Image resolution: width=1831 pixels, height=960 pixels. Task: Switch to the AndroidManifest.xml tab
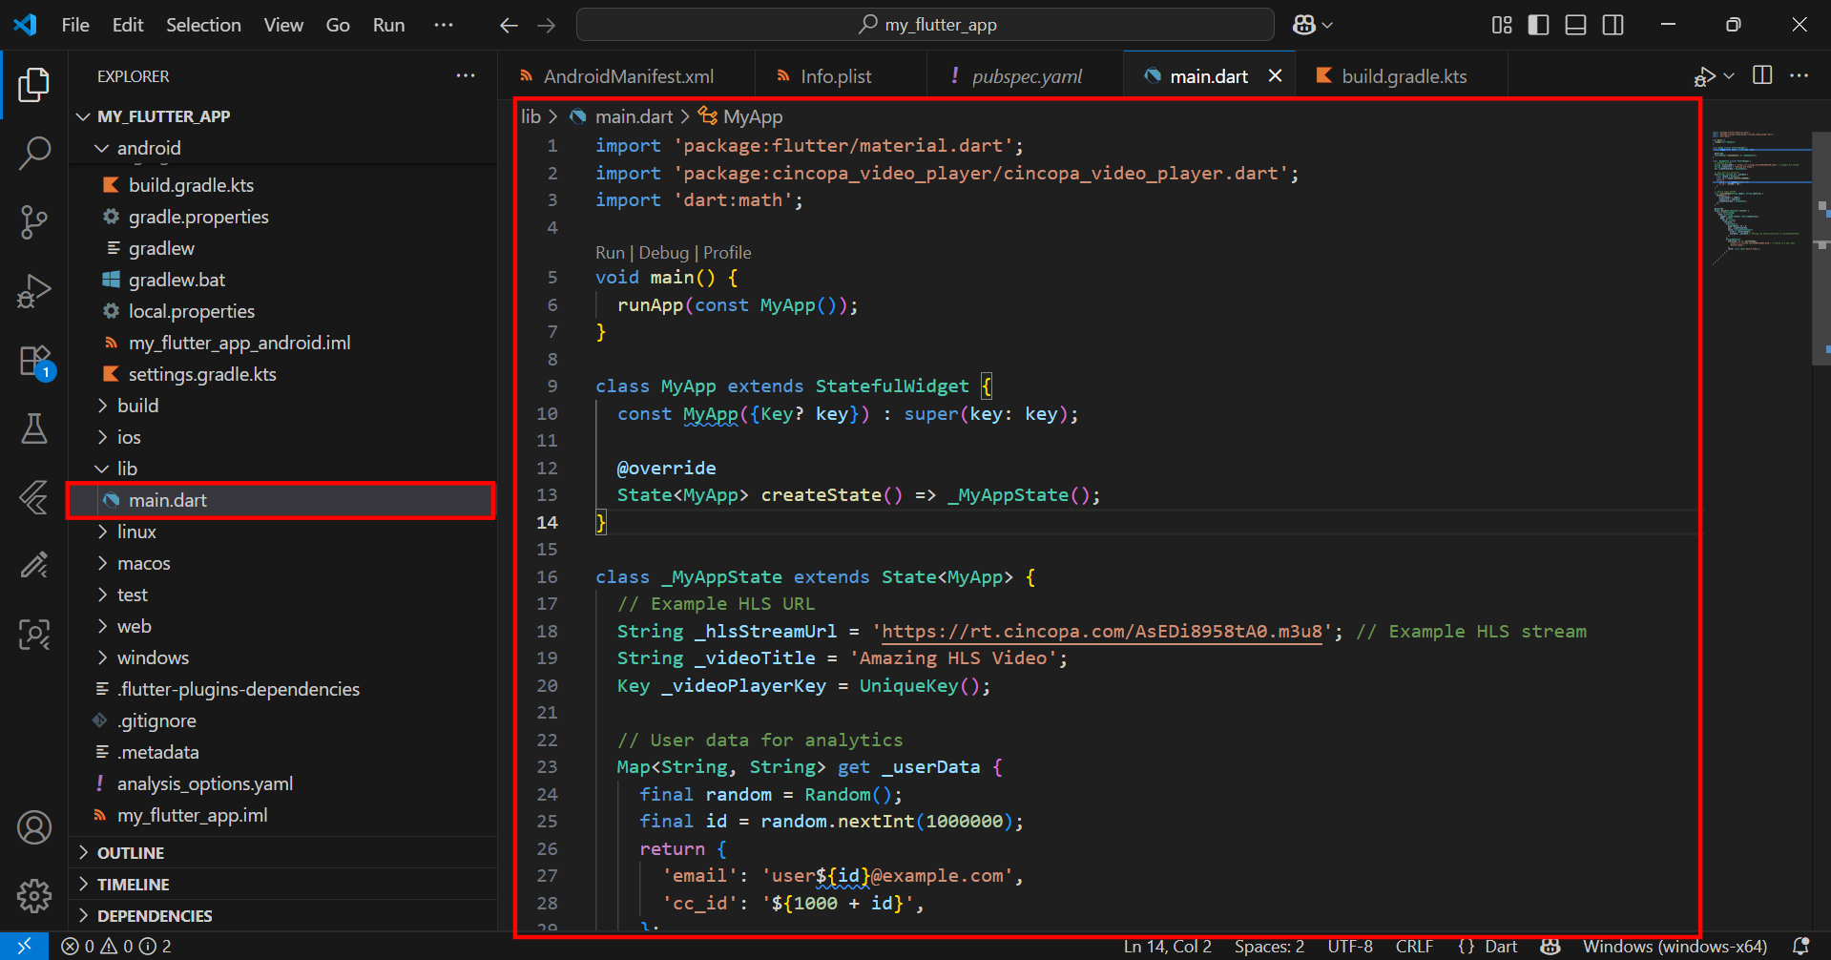pyautogui.click(x=627, y=76)
